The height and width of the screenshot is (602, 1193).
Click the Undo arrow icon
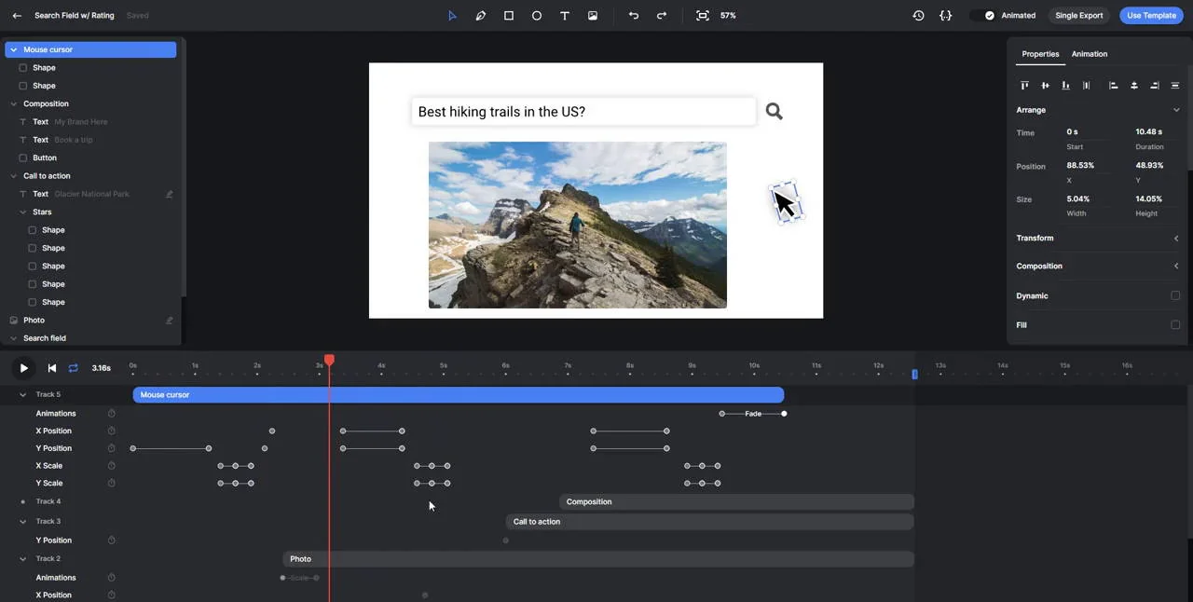click(x=634, y=16)
